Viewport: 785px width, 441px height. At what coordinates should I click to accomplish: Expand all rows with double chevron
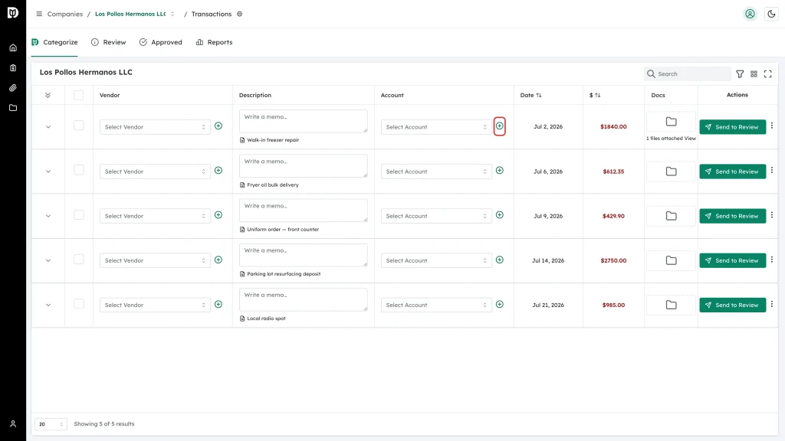[48, 95]
